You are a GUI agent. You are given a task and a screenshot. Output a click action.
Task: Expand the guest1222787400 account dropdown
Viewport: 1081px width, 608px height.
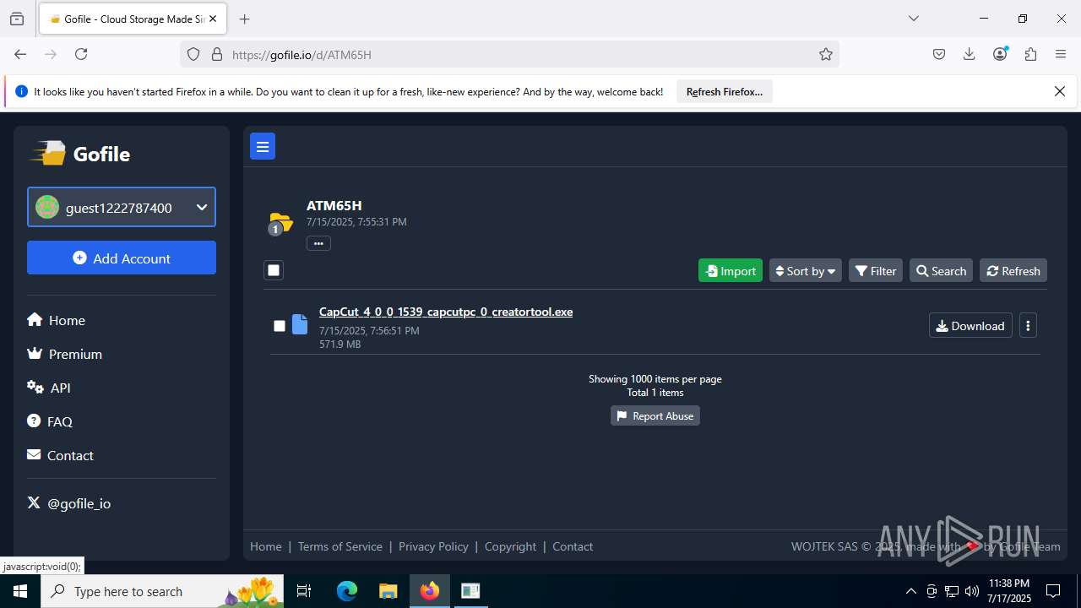coord(122,207)
